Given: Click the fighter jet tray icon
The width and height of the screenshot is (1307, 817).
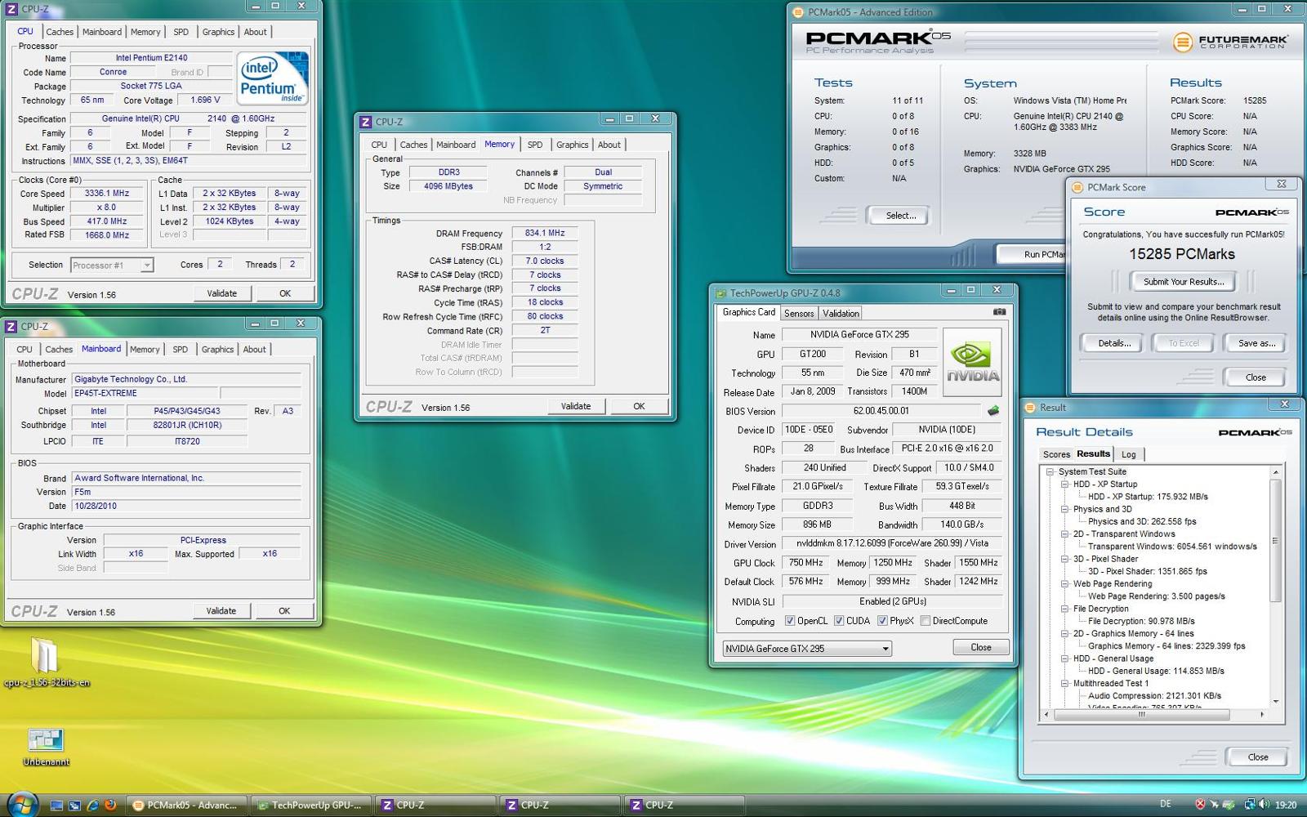Looking at the screenshot, I should pyautogui.click(x=1214, y=805).
